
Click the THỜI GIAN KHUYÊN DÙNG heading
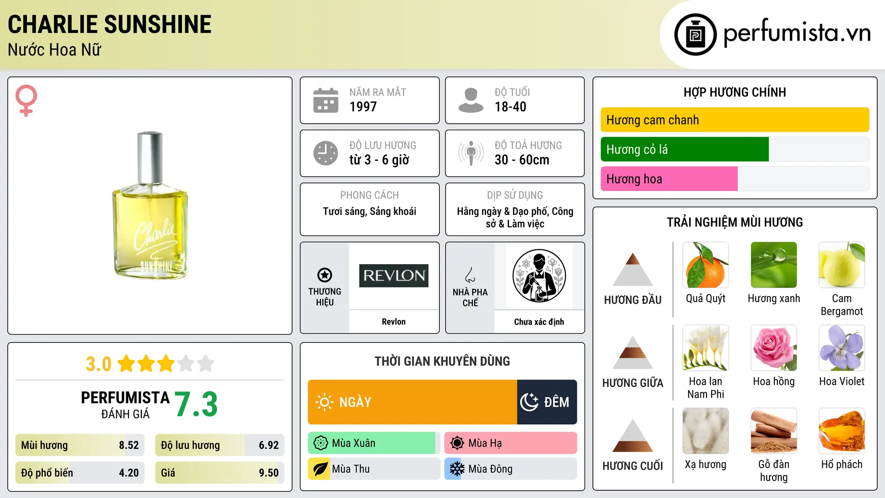click(442, 361)
